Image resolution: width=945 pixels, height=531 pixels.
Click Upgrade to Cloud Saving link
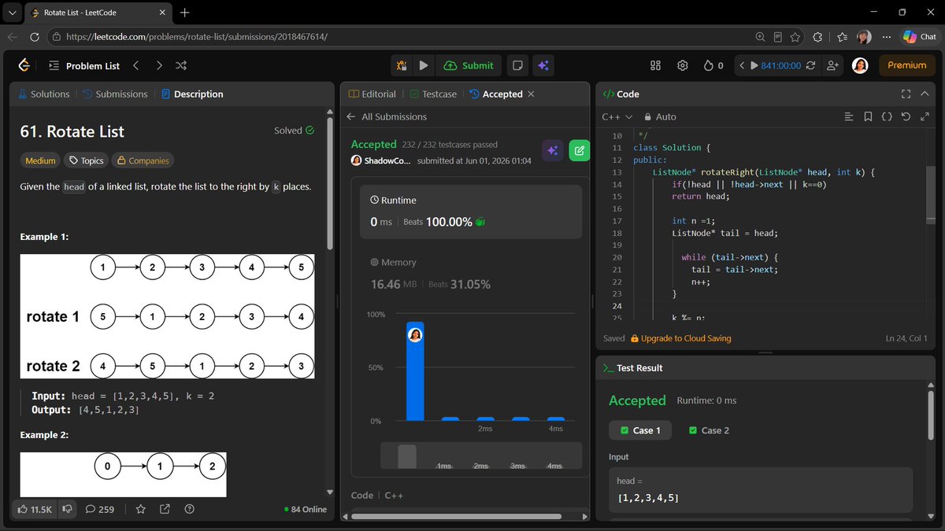[x=680, y=338]
